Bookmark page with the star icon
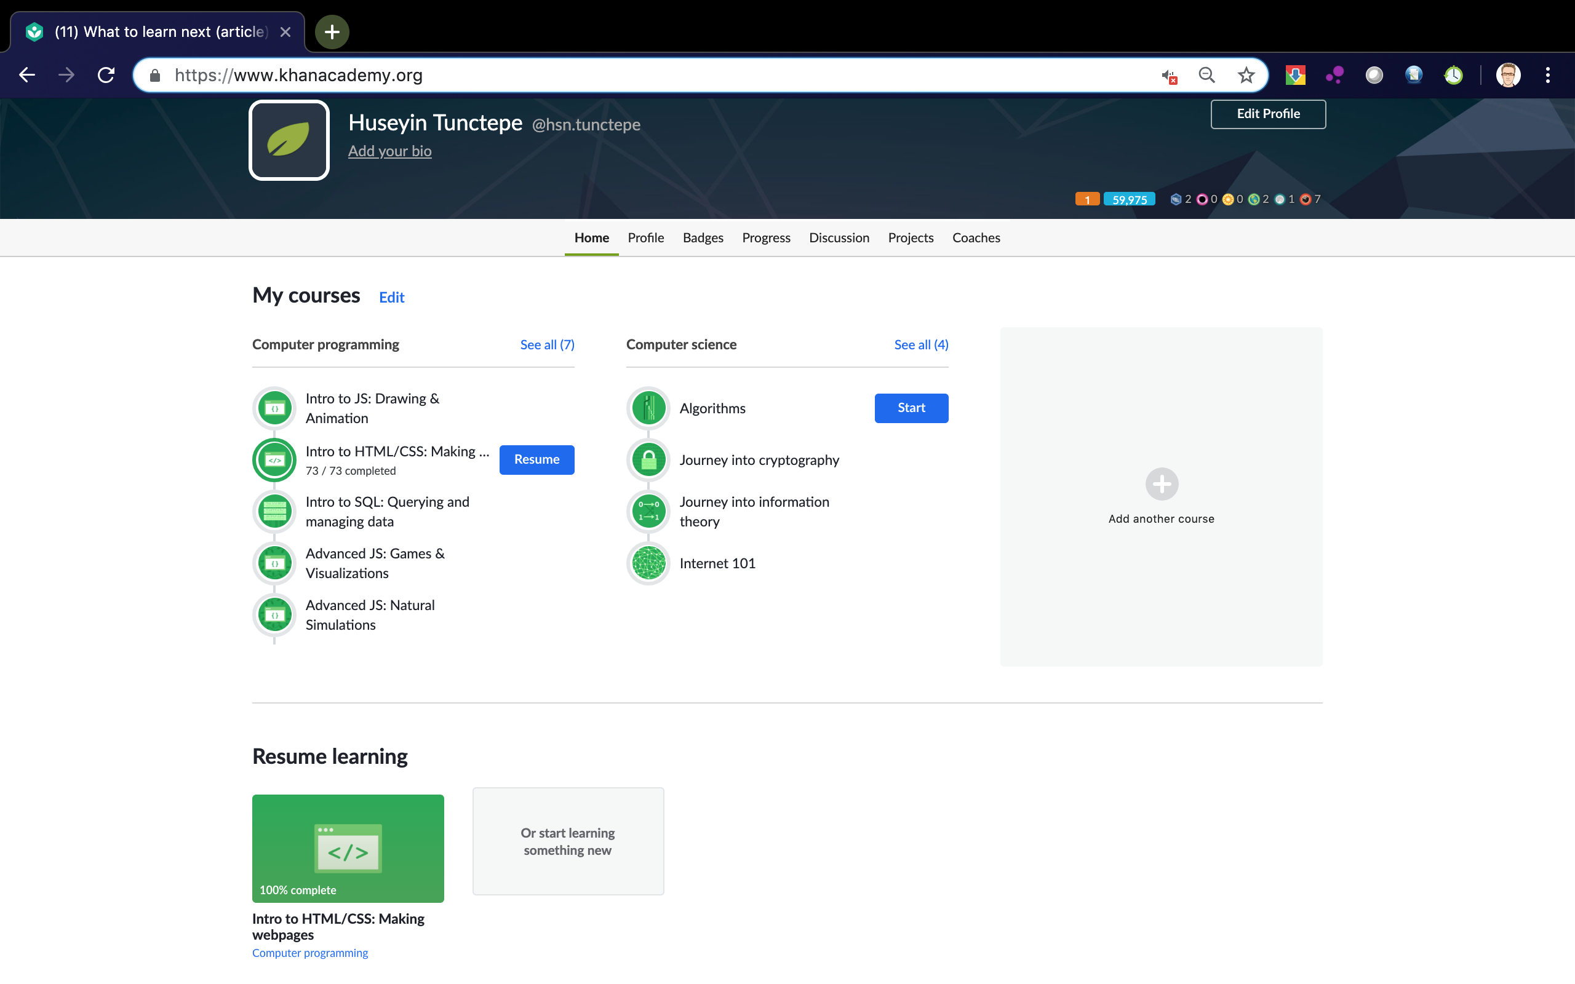The image size is (1575, 984). [x=1246, y=76]
